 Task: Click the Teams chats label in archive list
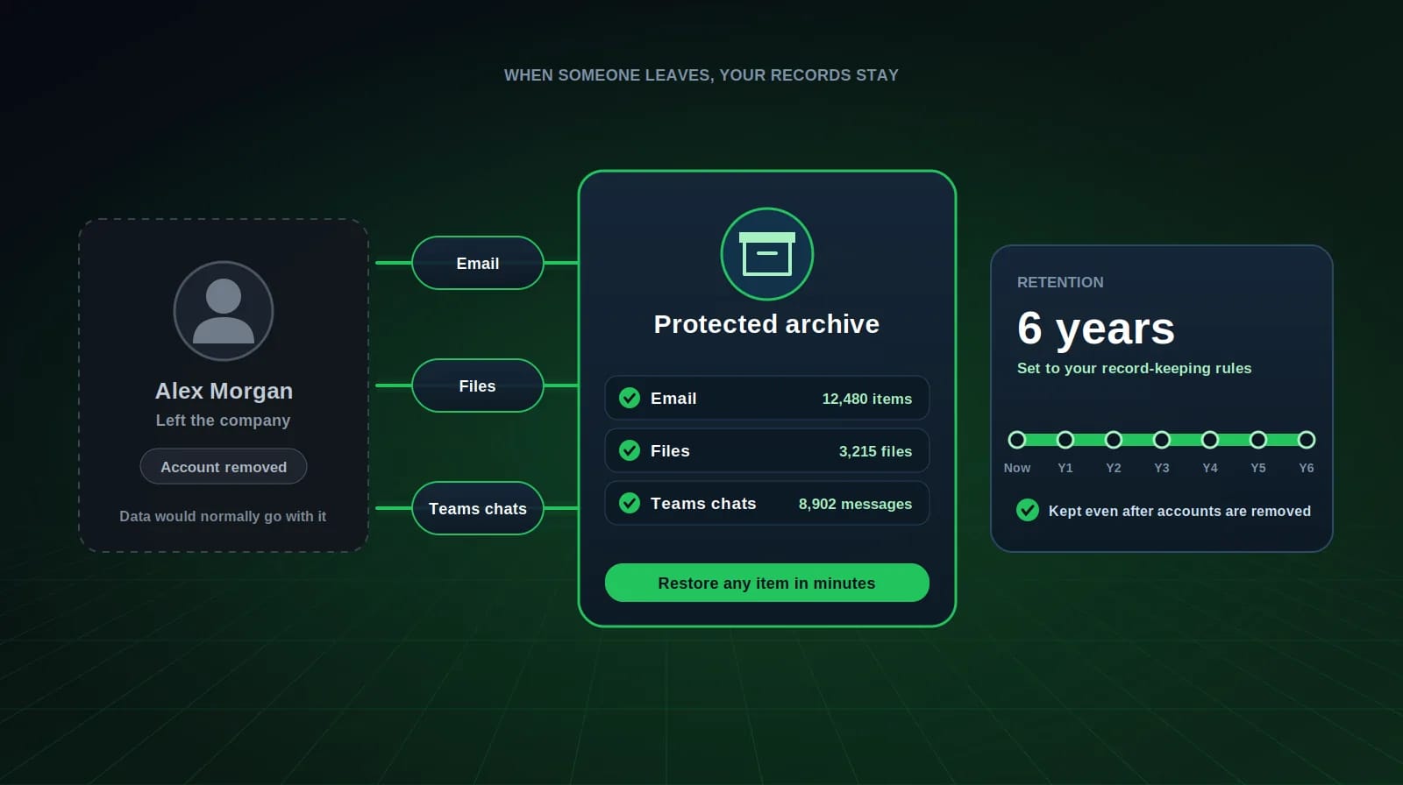703,504
